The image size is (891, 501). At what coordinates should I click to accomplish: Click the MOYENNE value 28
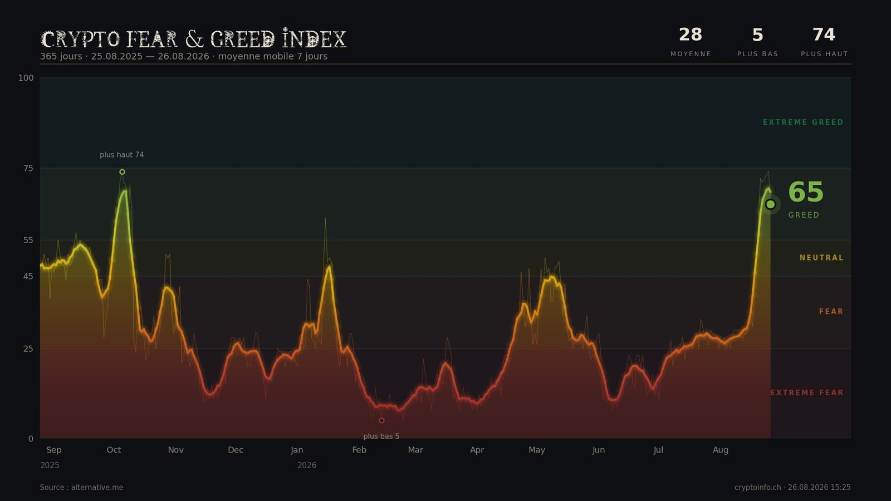(691, 35)
